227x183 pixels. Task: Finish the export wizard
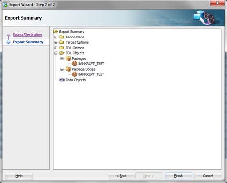(178, 176)
